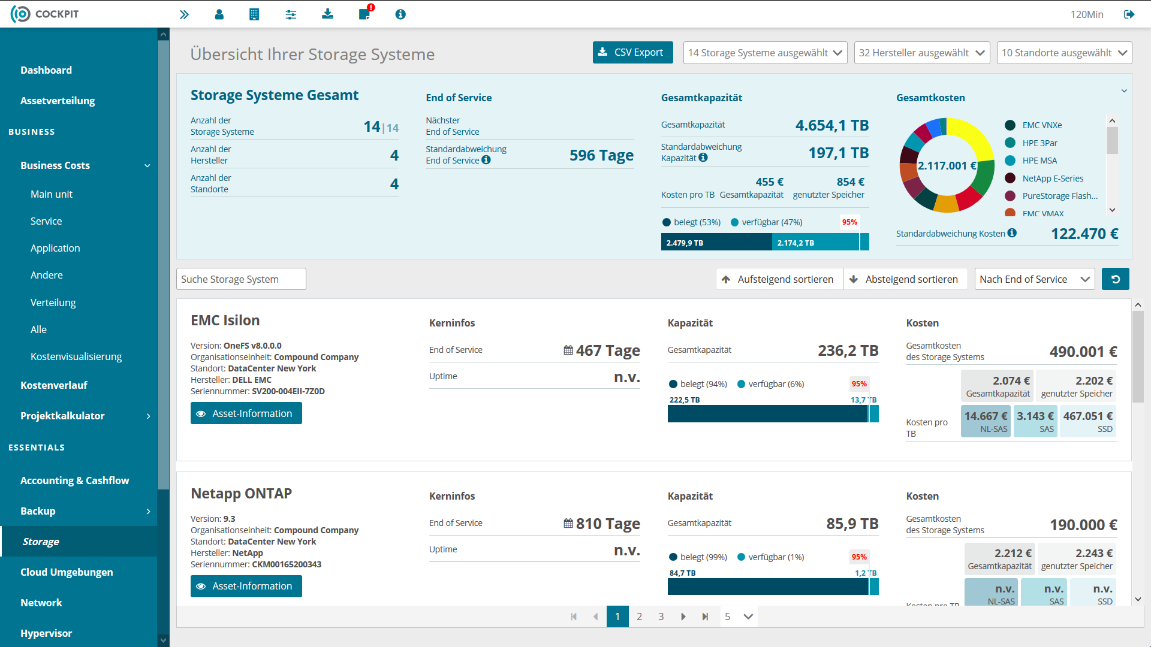Image resolution: width=1151 pixels, height=647 pixels.
Task: Click CSV Export button
Action: pyautogui.click(x=632, y=52)
